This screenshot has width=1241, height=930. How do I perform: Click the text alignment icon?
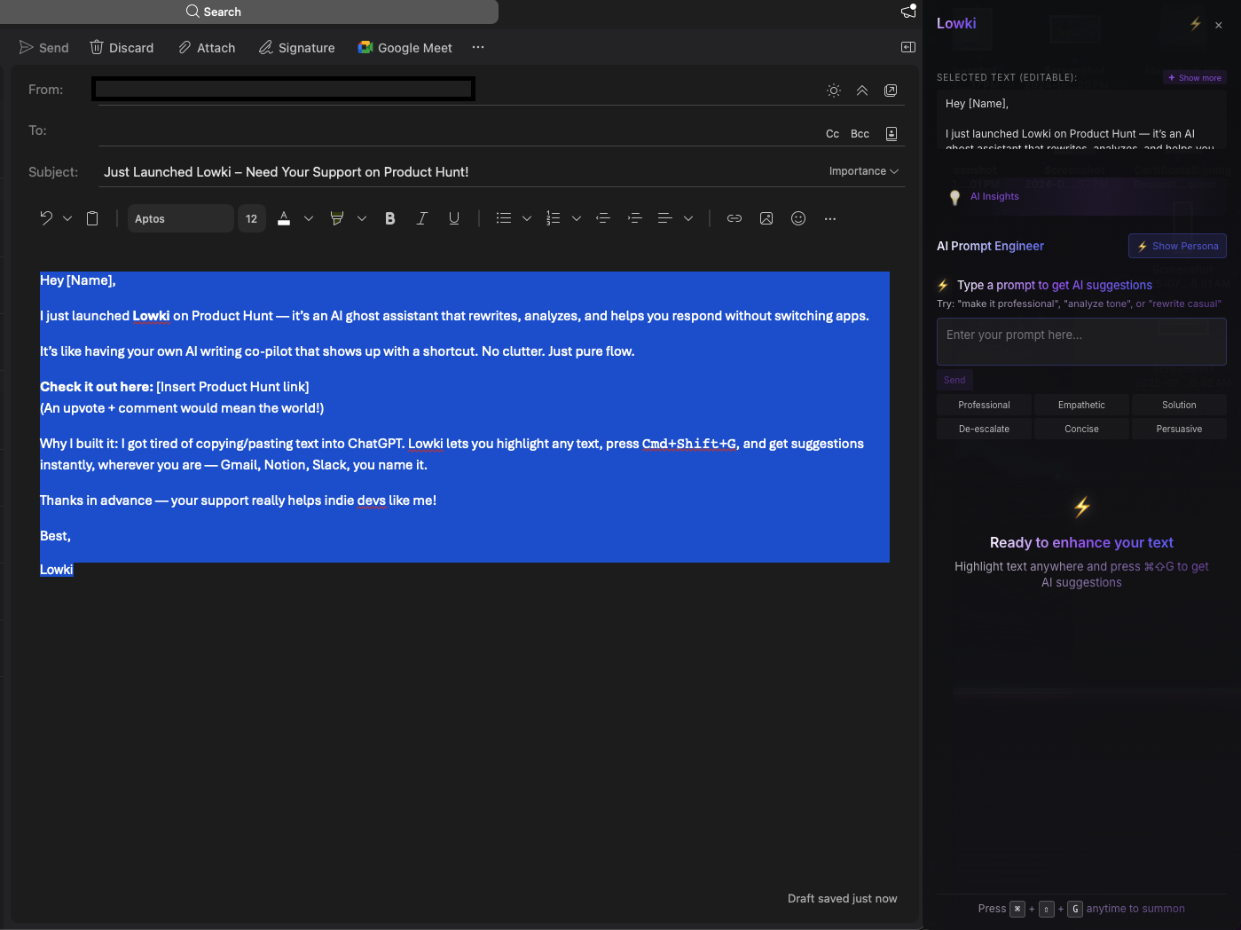(x=665, y=218)
